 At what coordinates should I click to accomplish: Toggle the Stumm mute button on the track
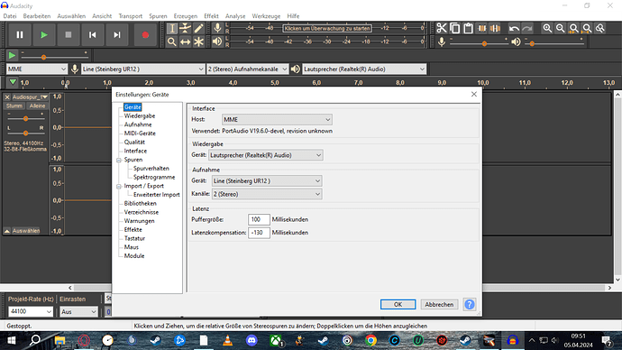pos(14,106)
